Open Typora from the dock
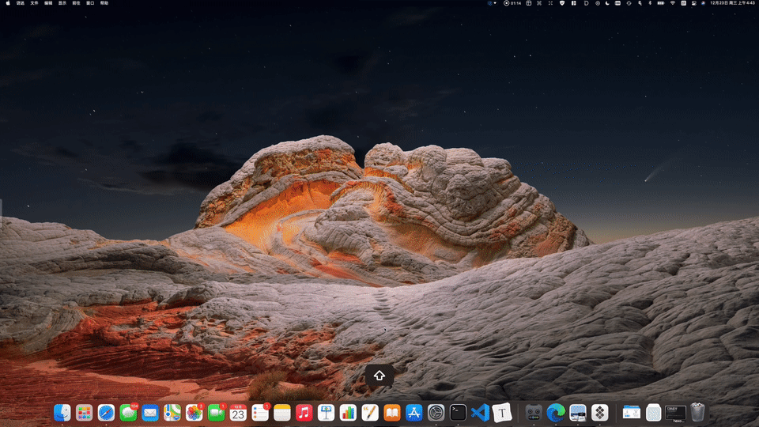The width and height of the screenshot is (759, 427). tap(501, 412)
